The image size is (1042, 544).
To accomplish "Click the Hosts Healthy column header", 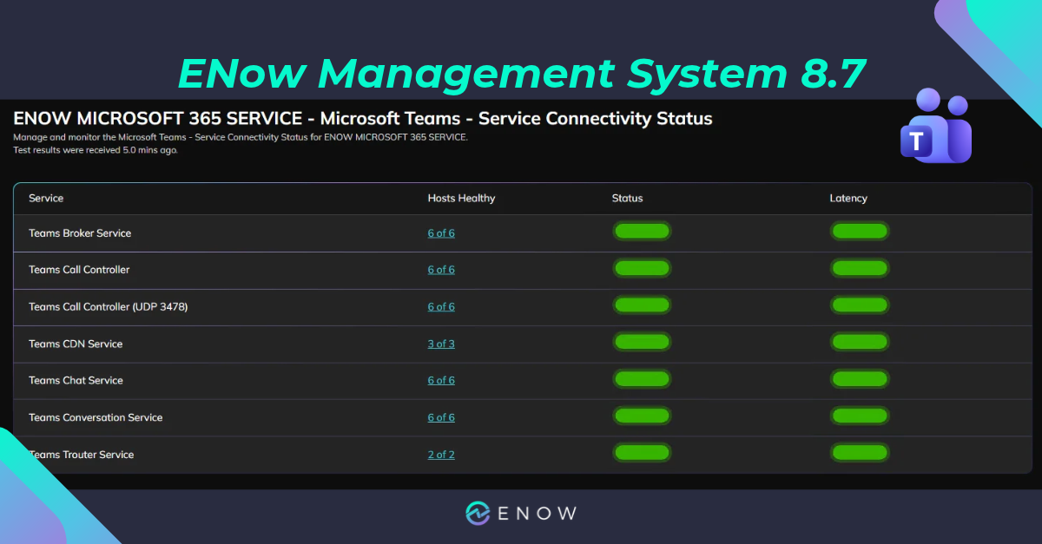I will coord(461,199).
